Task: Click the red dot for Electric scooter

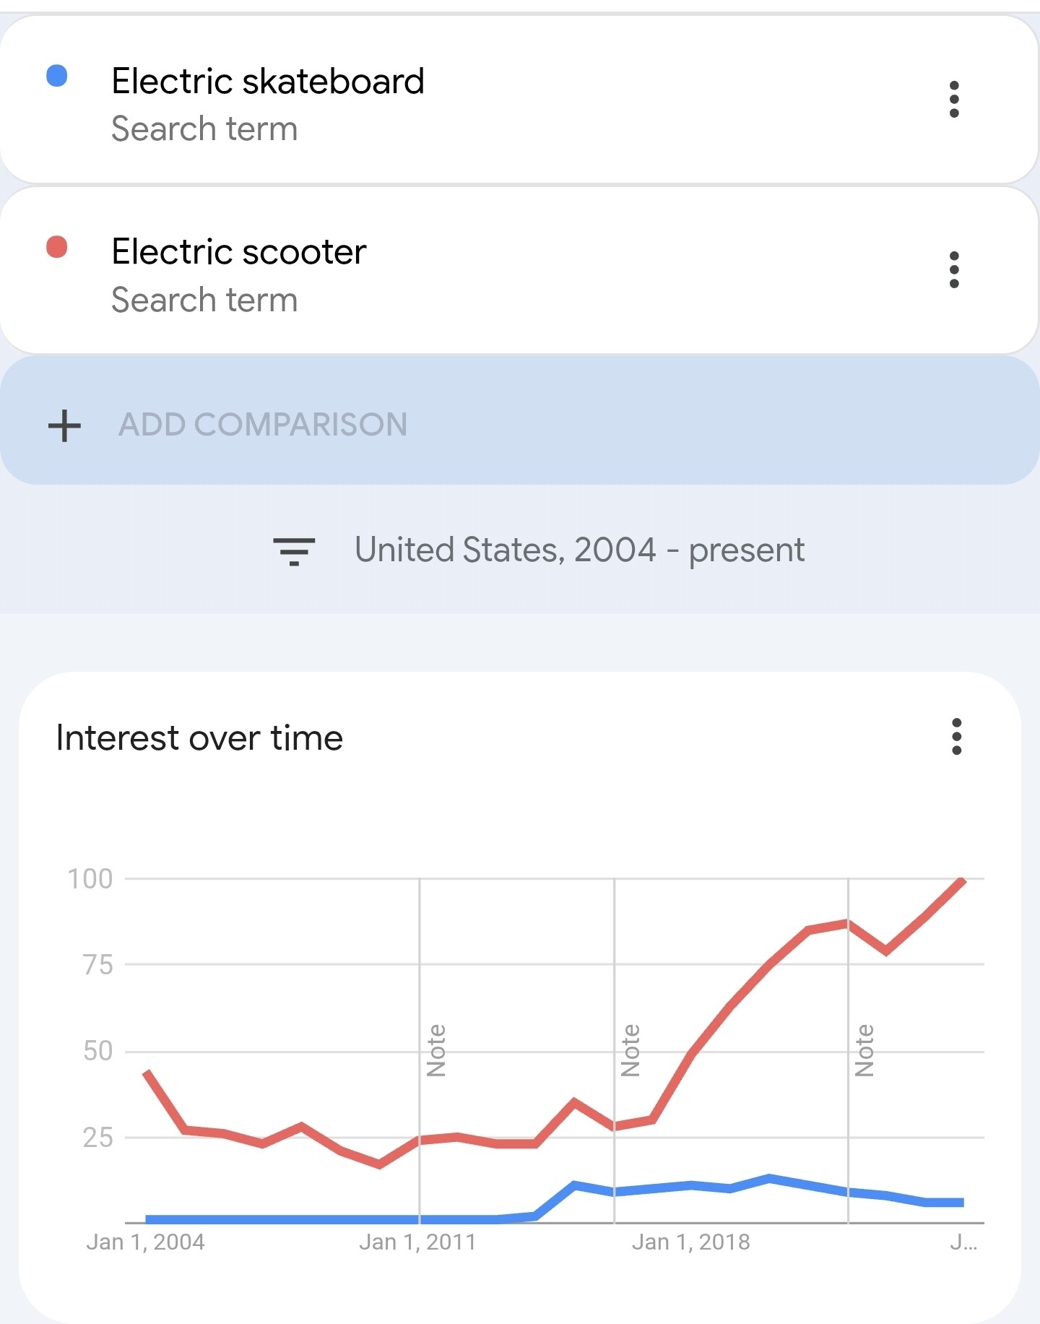Action: pos(57,247)
